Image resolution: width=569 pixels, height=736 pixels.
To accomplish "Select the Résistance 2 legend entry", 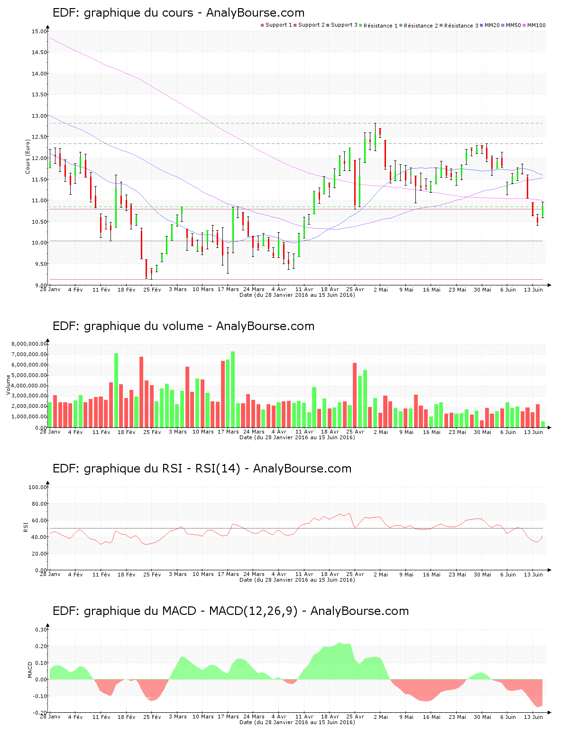I will click(x=419, y=25).
